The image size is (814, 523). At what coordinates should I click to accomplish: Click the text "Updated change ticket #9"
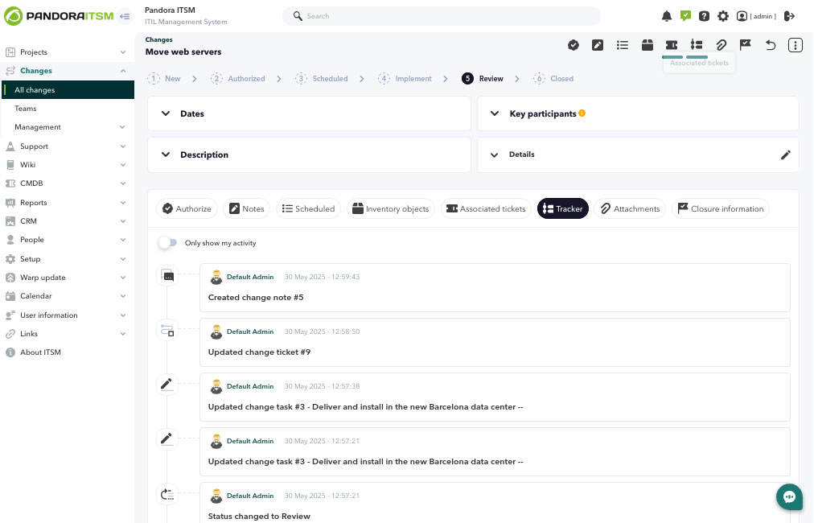click(x=259, y=352)
